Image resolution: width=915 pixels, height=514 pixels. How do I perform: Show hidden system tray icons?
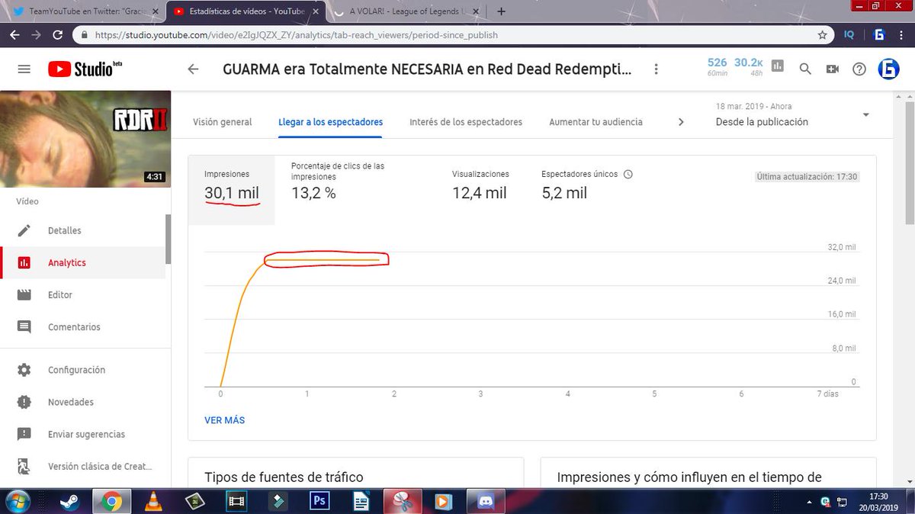click(x=810, y=502)
